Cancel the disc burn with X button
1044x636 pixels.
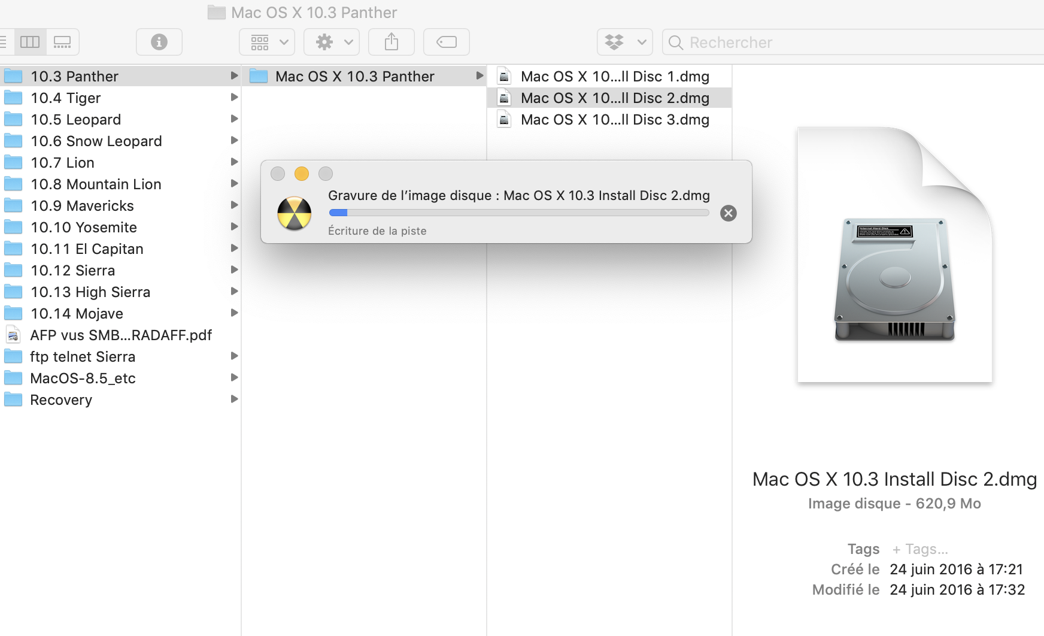point(729,213)
